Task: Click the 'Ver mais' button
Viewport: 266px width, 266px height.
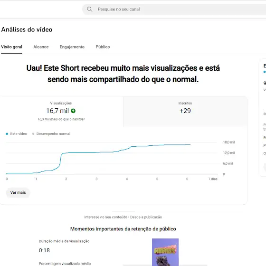Action: point(18,192)
